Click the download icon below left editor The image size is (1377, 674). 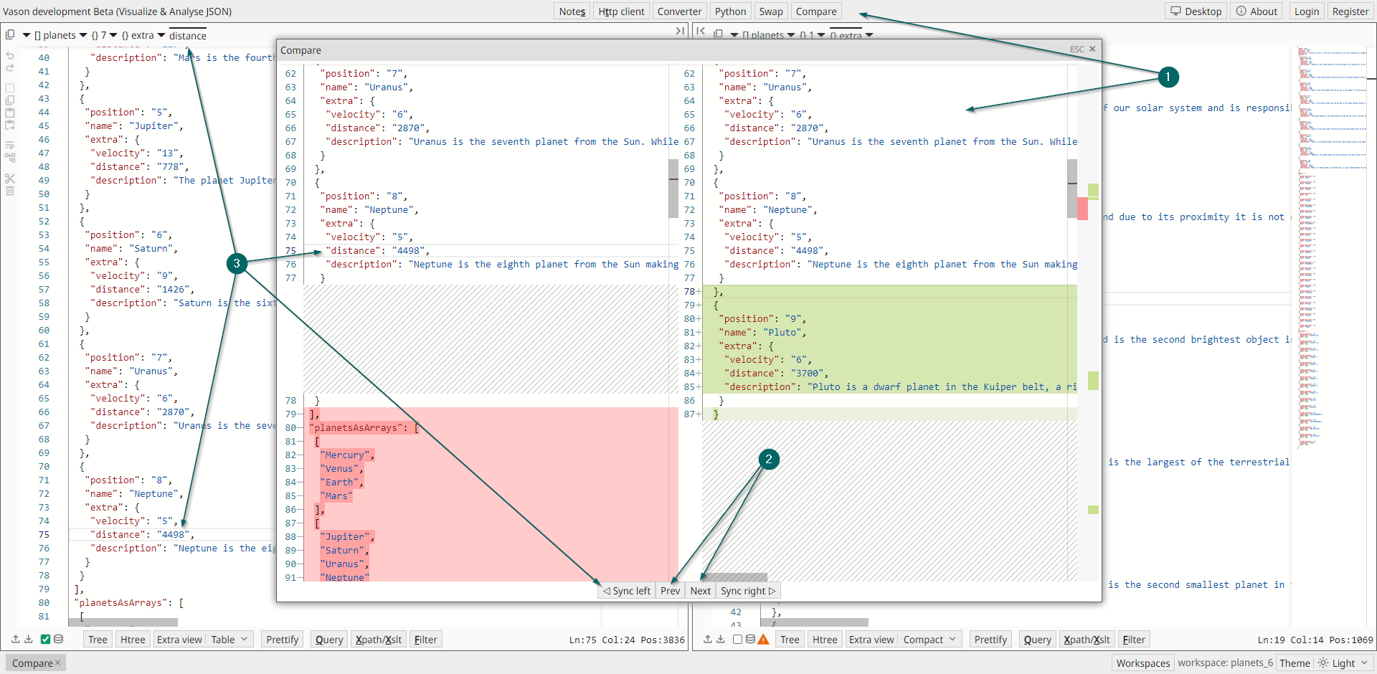click(29, 639)
